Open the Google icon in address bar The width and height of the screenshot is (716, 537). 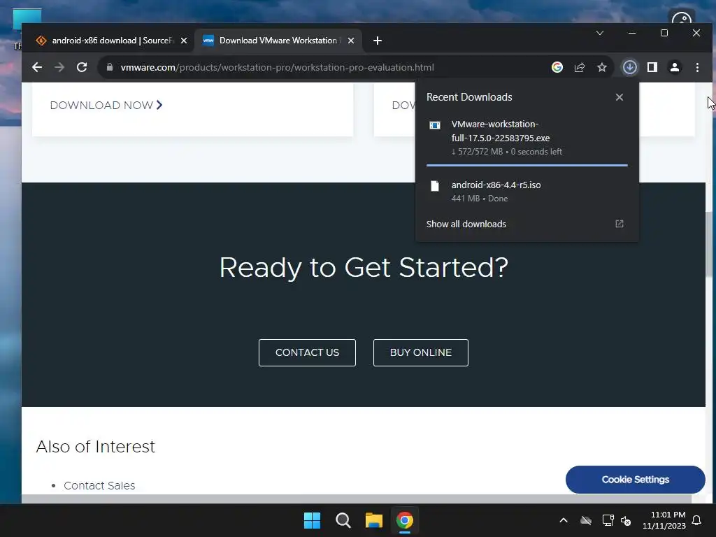click(x=557, y=67)
